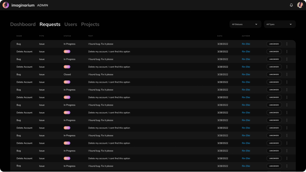Open the three-dot menu in the last visible row
Image resolution: width=306 pixels, height=172 pixels.
click(287, 166)
